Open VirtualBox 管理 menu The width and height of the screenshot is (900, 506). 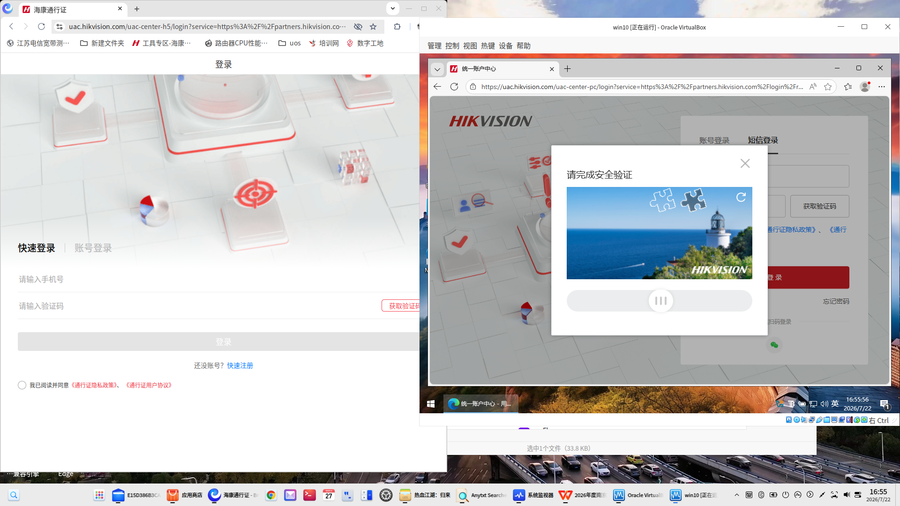(434, 46)
